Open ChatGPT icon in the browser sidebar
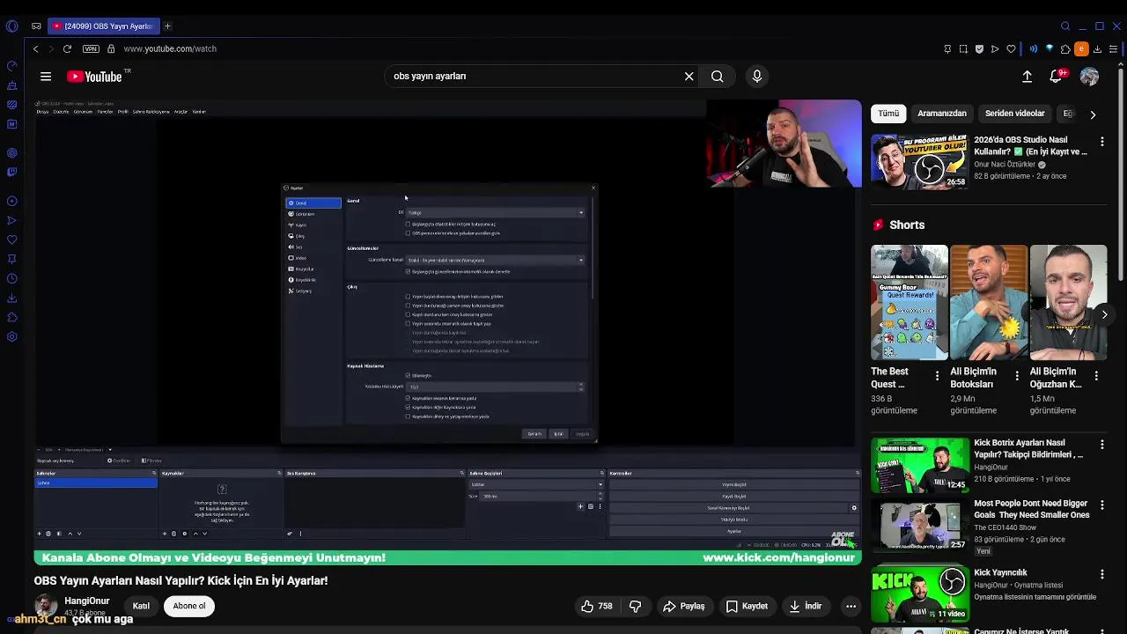The width and height of the screenshot is (1127, 634). click(11, 152)
